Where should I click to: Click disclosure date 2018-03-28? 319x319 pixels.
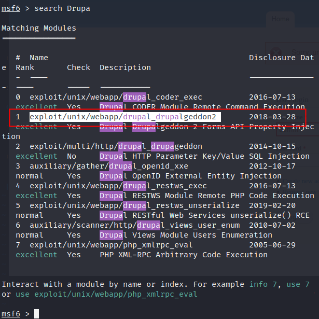272,117
